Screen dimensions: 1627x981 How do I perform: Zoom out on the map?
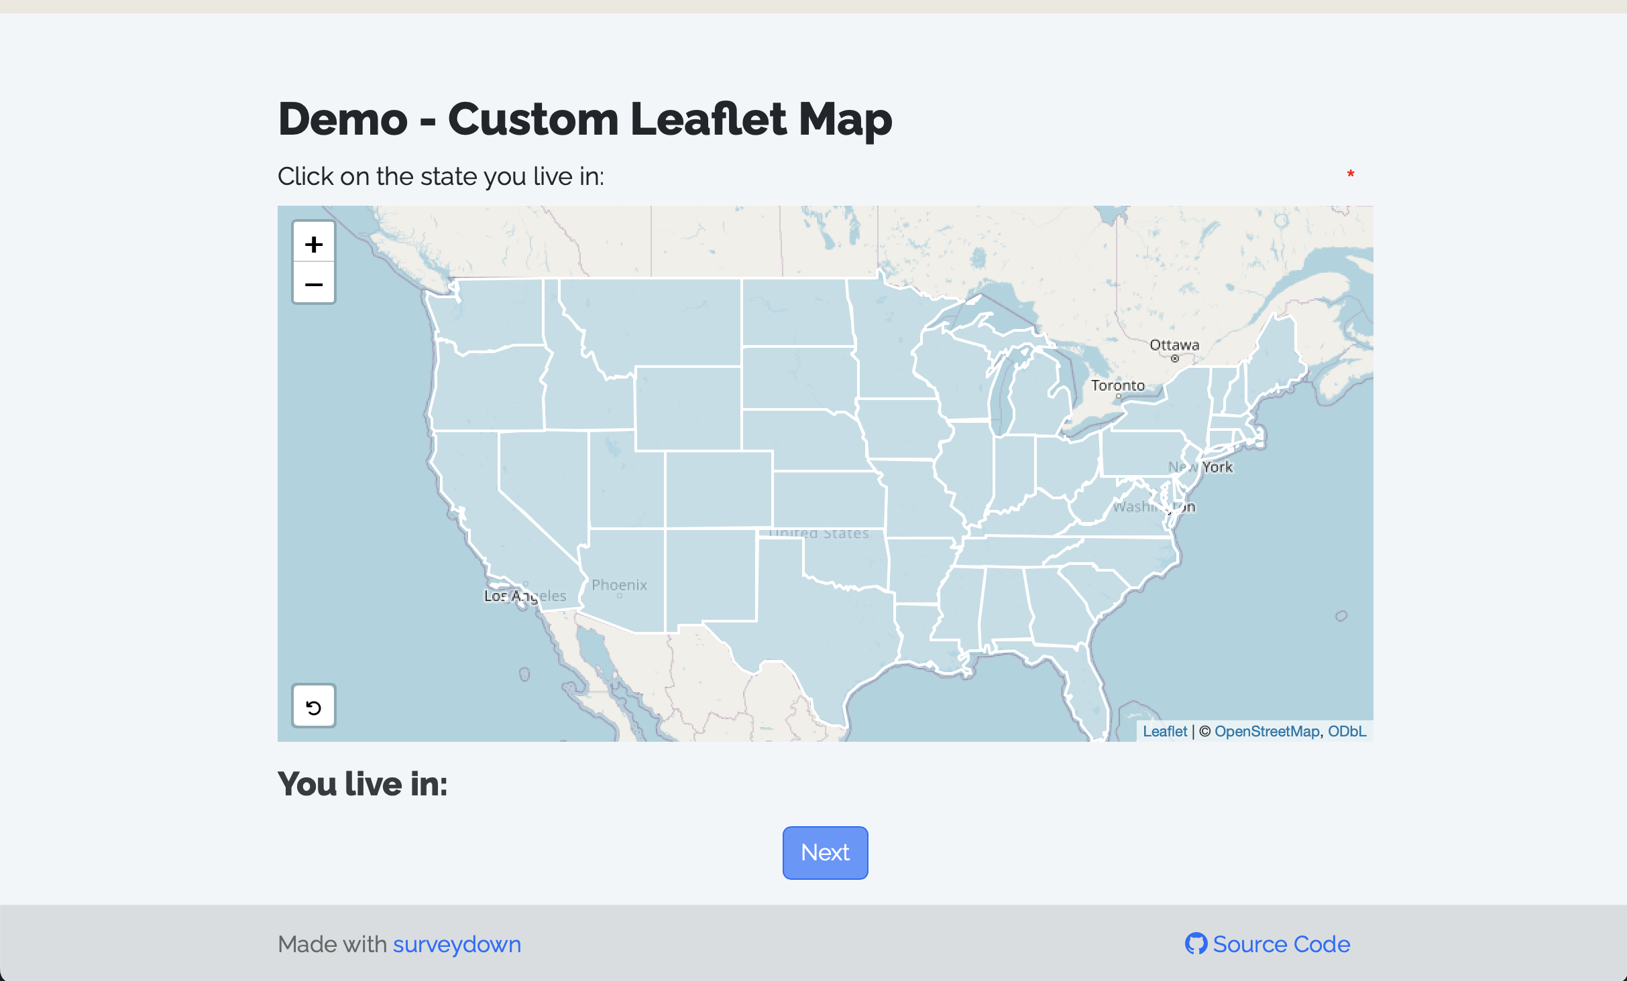(313, 284)
